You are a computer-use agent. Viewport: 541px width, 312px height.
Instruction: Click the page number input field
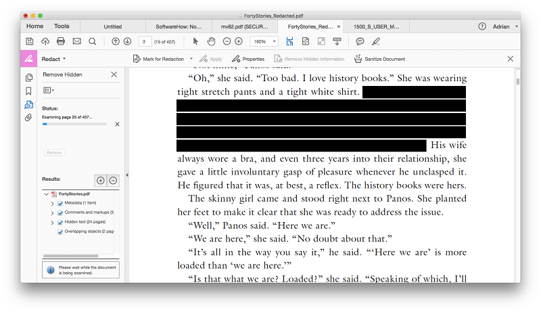[x=145, y=41]
